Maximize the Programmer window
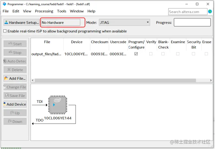 197,4
